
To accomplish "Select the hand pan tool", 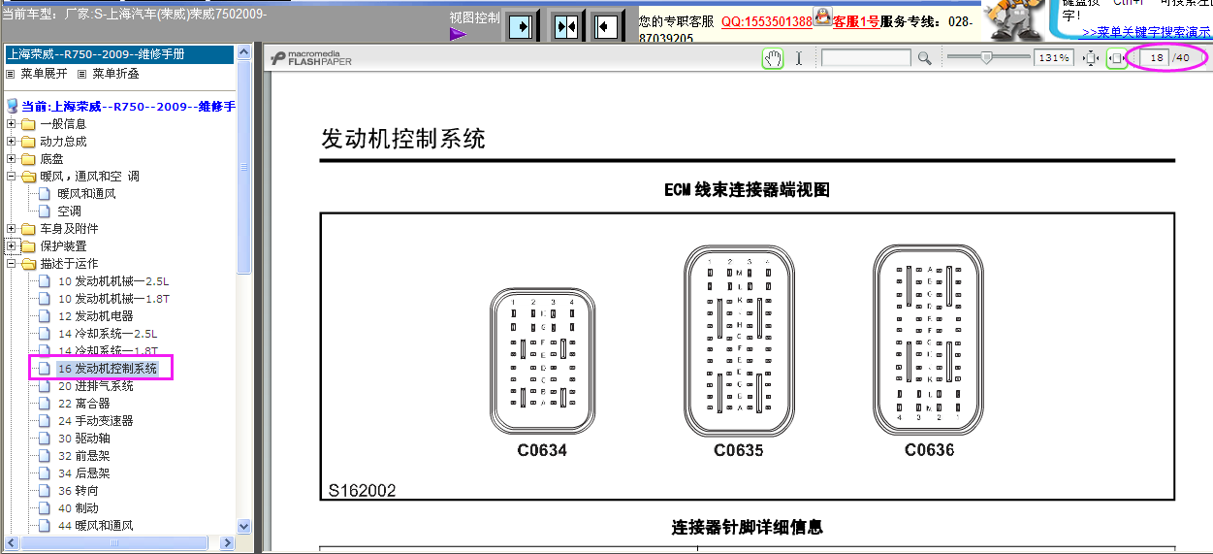I will pos(773,58).
